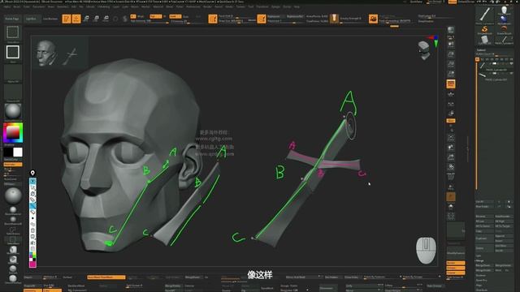Click the Mirror And Weld button
Screen dimensions: 520x292
click(x=303, y=277)
